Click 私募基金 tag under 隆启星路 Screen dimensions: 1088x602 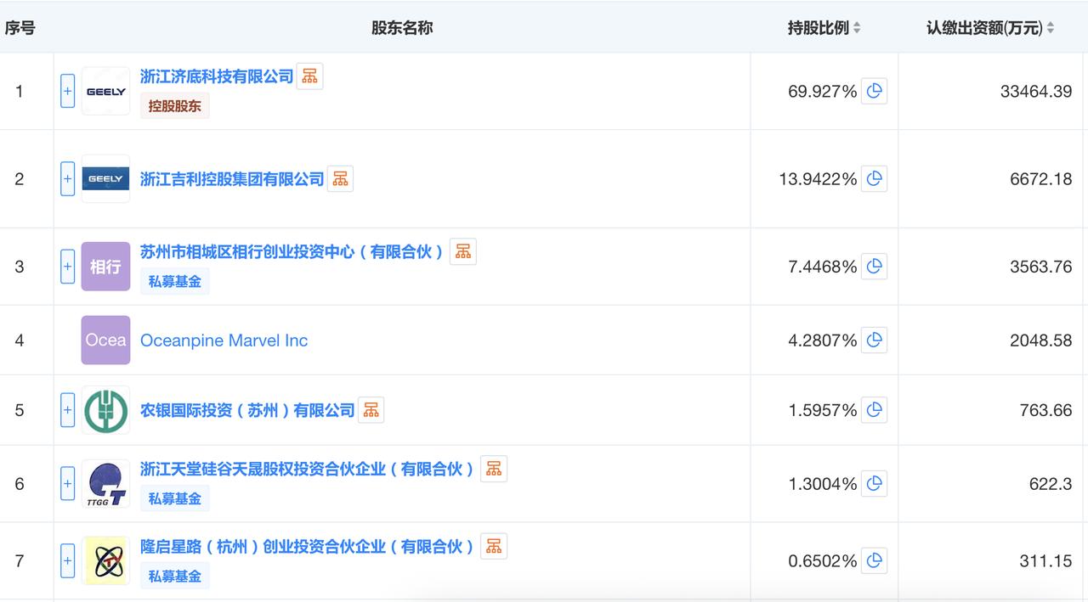click(174, 576)
